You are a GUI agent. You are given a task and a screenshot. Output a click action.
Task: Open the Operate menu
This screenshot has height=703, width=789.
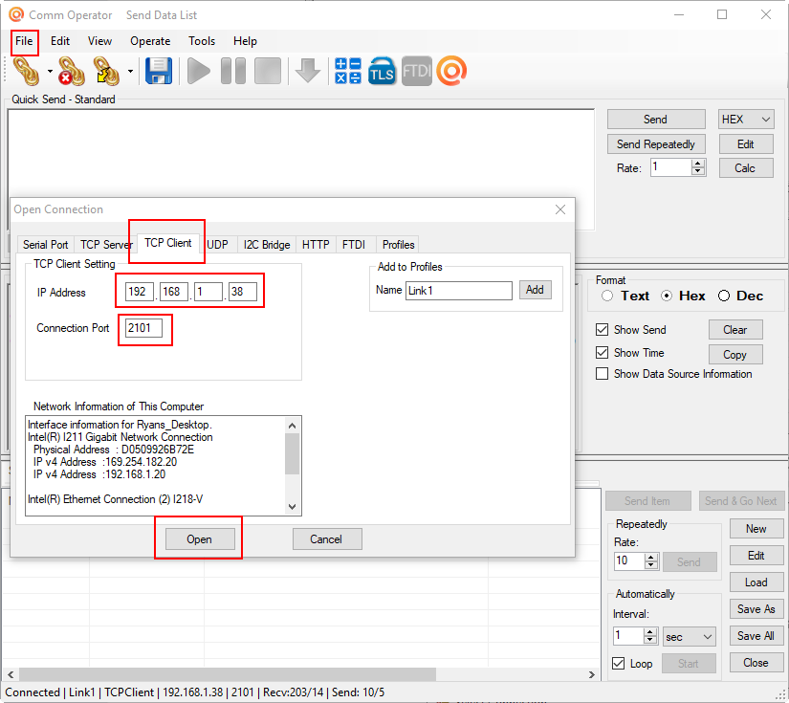[x=150, y=41]
